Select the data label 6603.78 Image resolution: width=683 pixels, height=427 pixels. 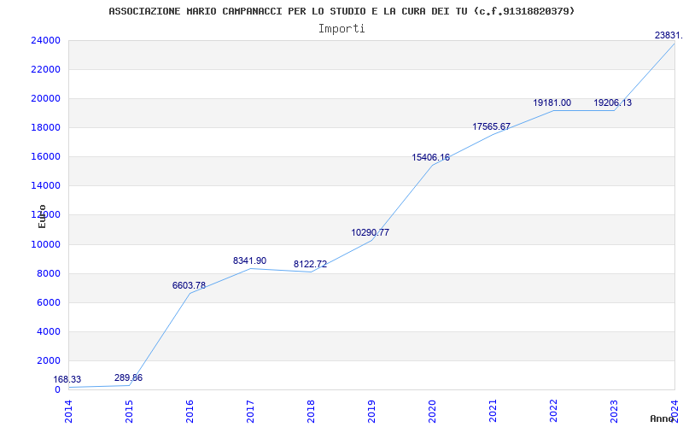click(x=189, y=285)
